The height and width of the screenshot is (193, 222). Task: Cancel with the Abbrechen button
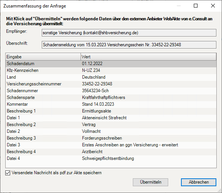coord(199,182)
